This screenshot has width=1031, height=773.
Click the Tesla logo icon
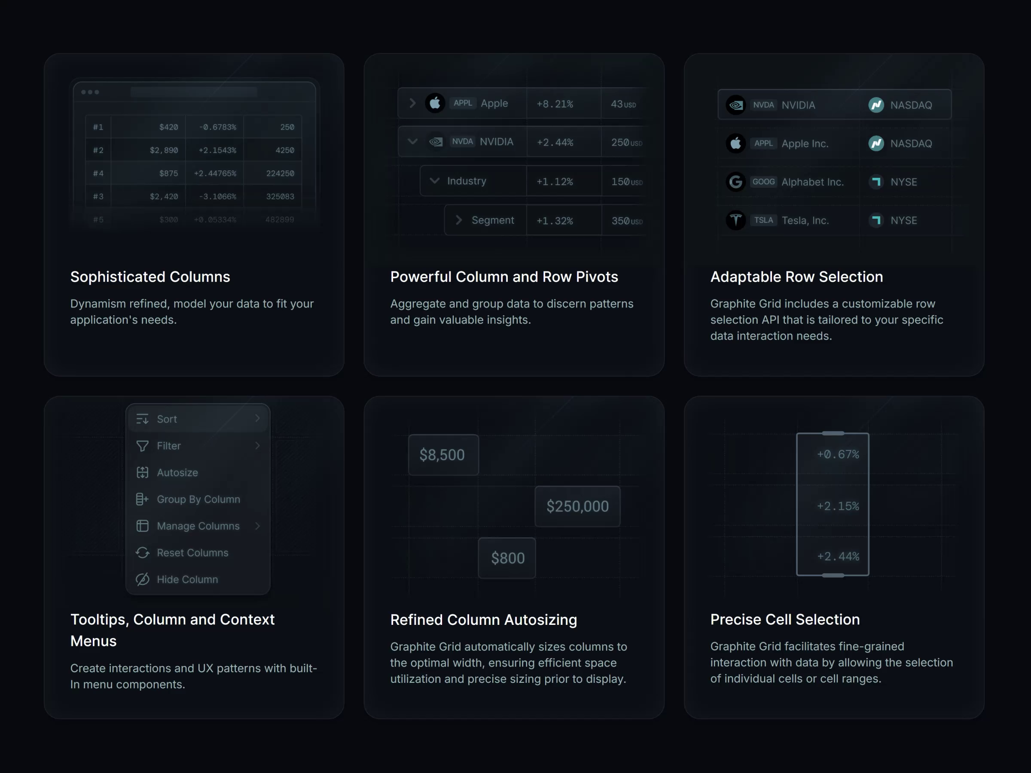[735, 220]
